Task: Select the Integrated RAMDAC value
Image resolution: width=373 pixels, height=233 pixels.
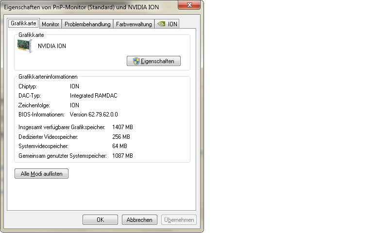Action: [93, 96]
